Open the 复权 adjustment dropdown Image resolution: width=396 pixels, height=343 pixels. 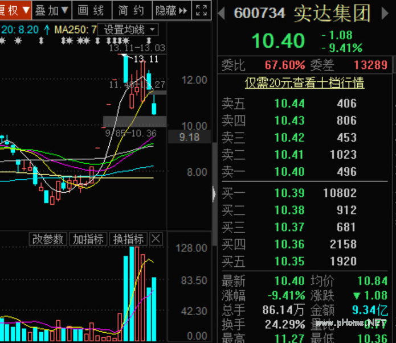(x=15, y=10)
